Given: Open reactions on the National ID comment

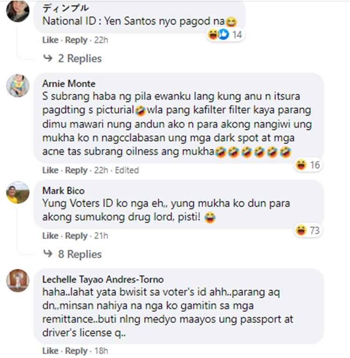Looking at the screenshot, I should pos(225,35).
